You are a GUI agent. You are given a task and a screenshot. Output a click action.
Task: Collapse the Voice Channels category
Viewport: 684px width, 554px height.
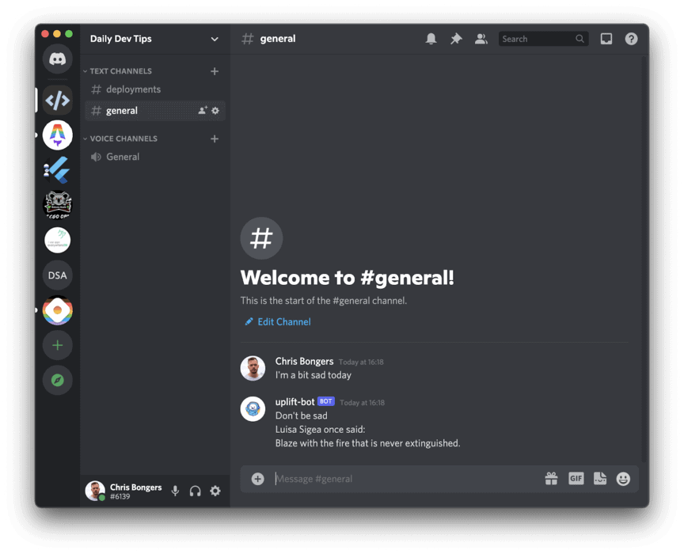tap(120, 138)
